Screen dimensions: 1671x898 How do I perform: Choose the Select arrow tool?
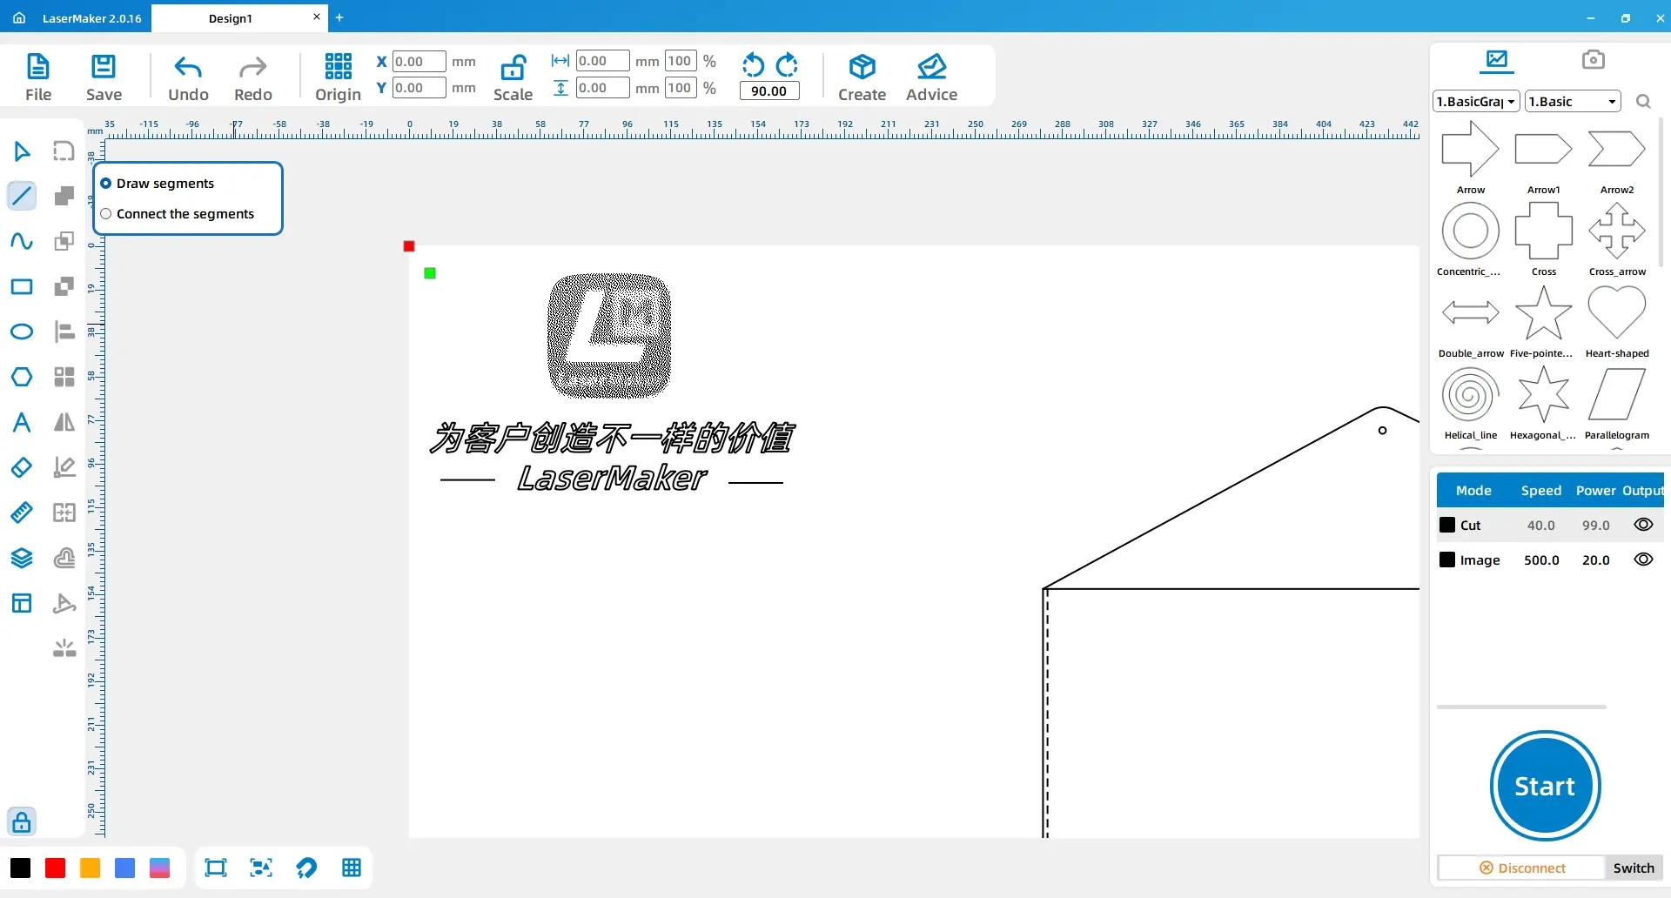point(22,151)
